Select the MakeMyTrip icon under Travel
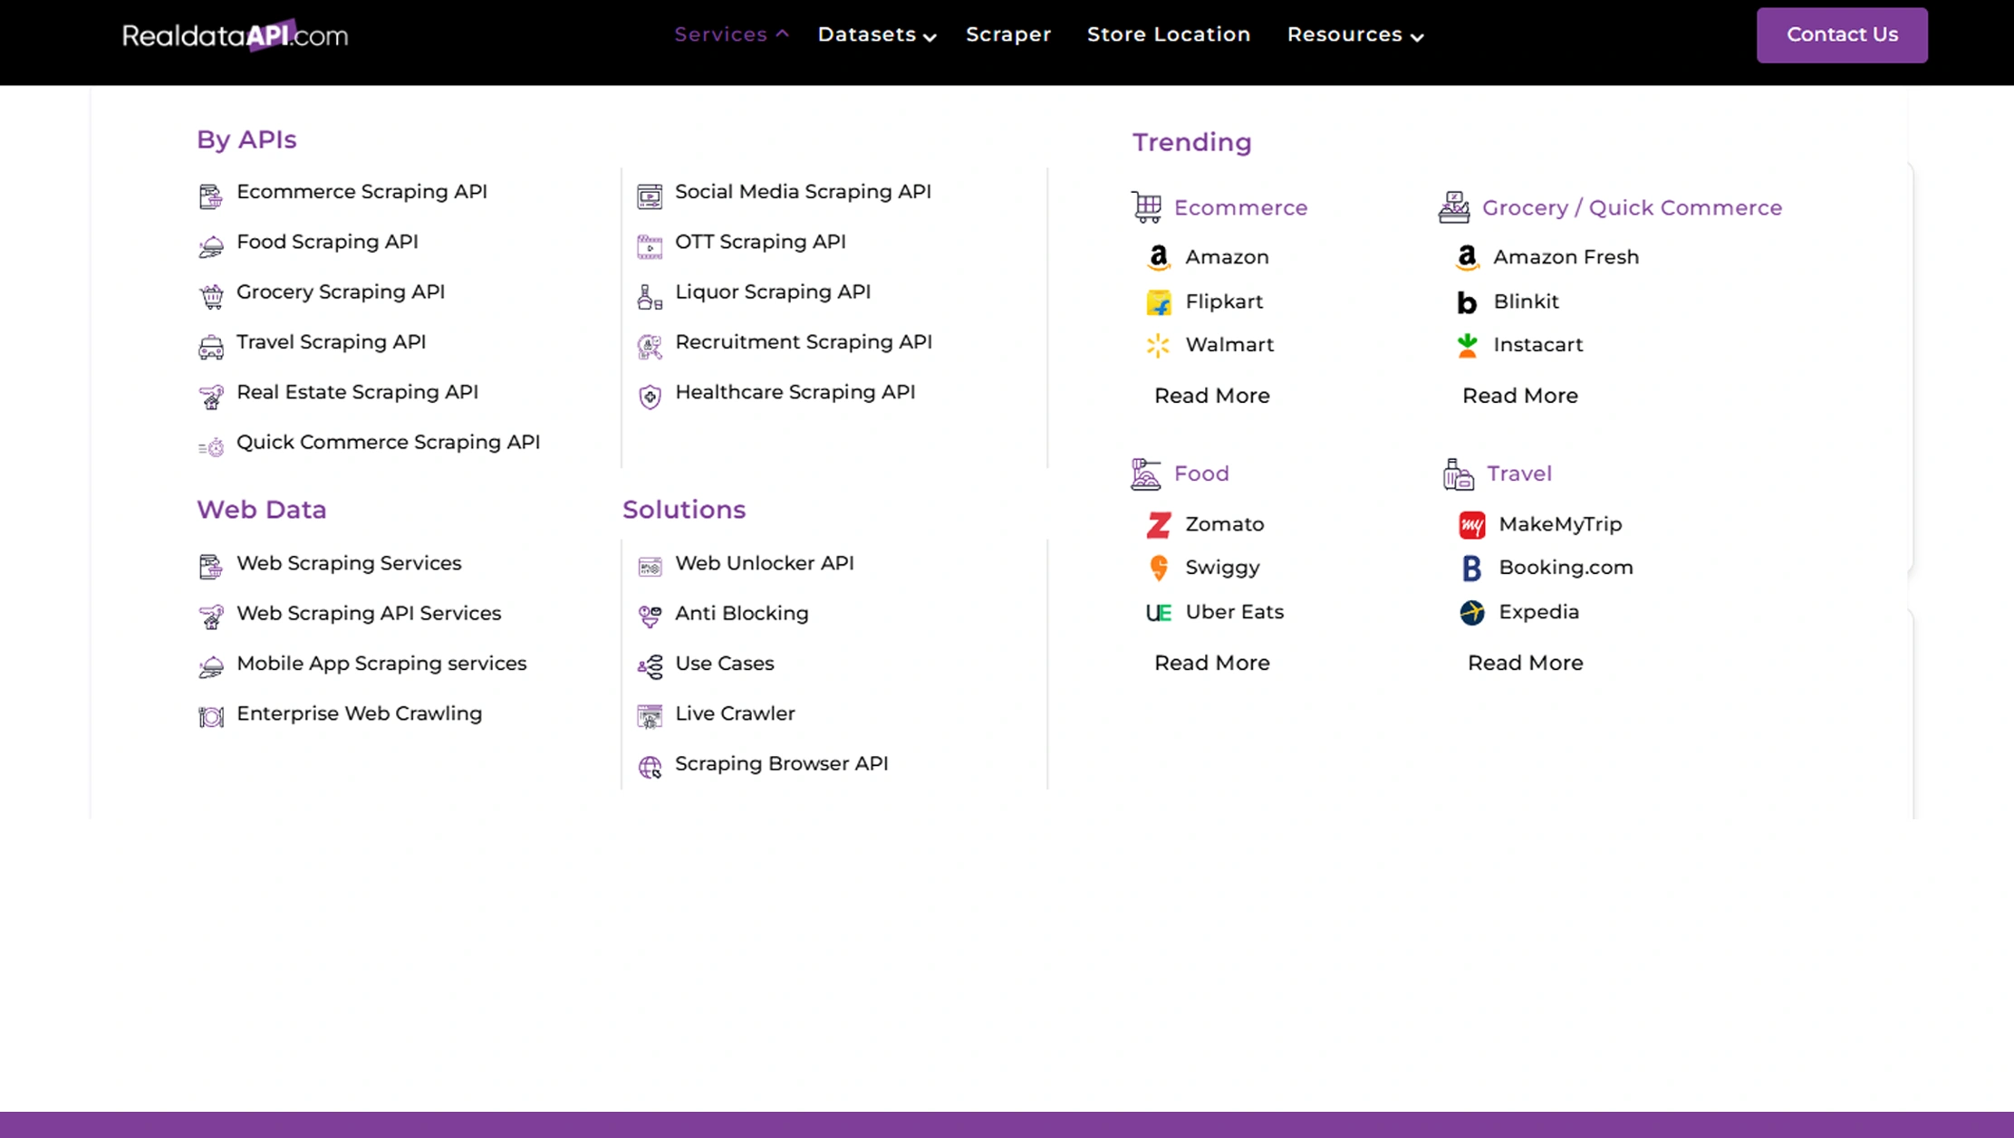 click(x=1471, y=524)
